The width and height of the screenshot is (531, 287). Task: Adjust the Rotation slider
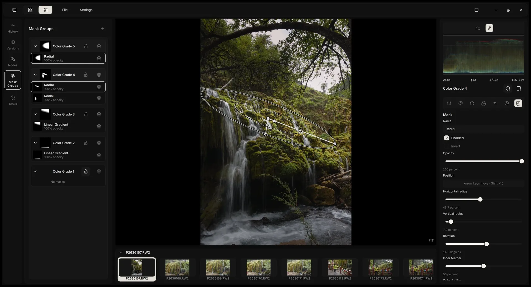[x=483, y=244]
